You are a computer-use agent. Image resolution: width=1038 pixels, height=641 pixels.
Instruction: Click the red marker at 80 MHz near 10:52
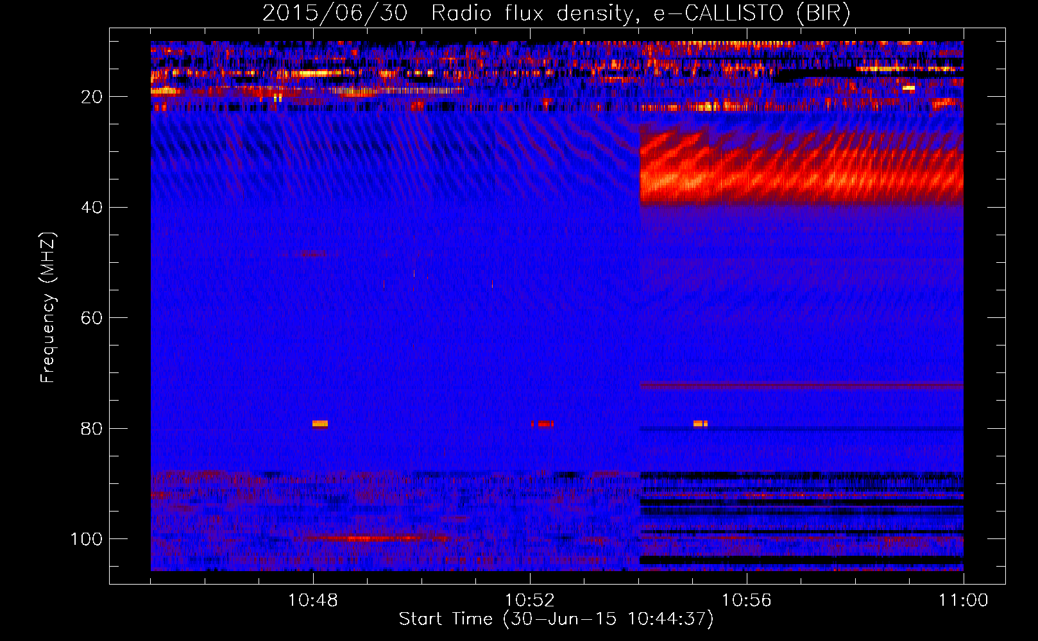[543, 424]
